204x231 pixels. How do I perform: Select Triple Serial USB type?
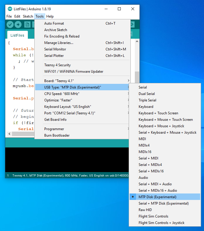pos(165,100)
